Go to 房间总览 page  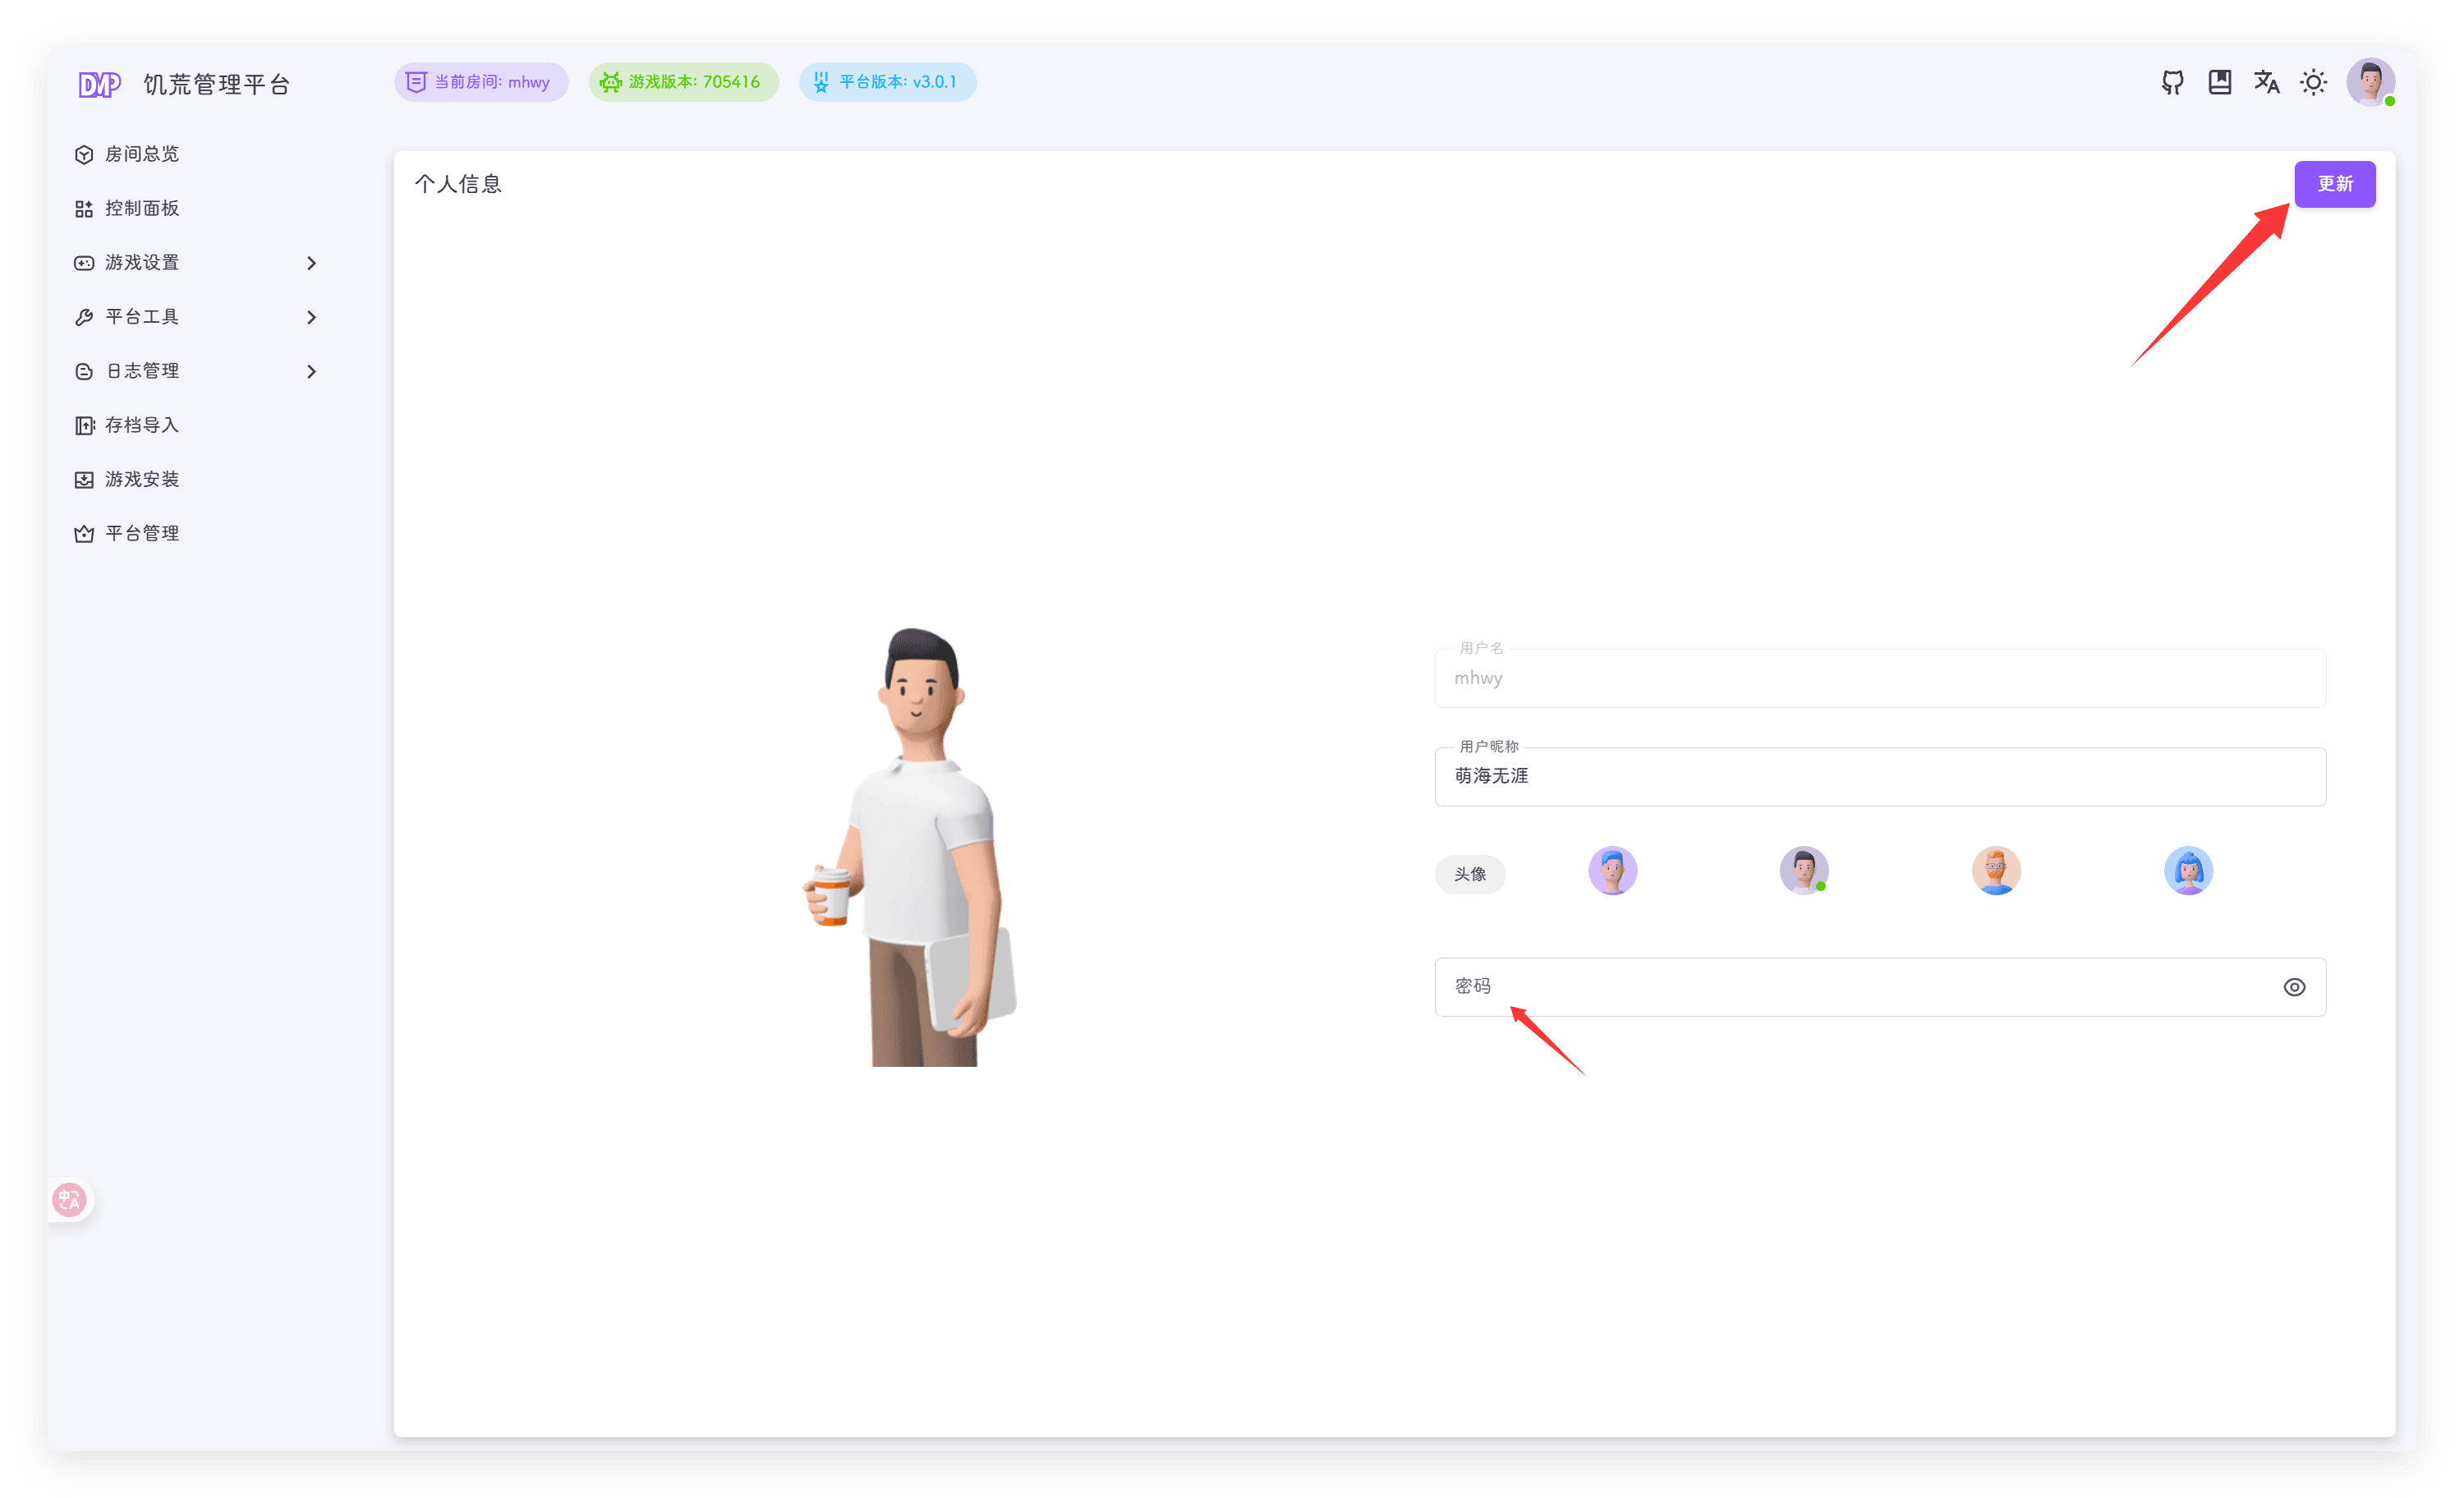click(142, 154)
